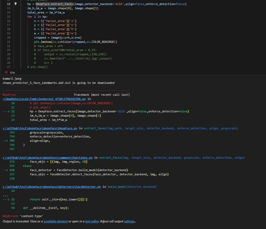Click line number 12 to select the line
The width and height of the screenshot is (266, 229).
point(8,4)
